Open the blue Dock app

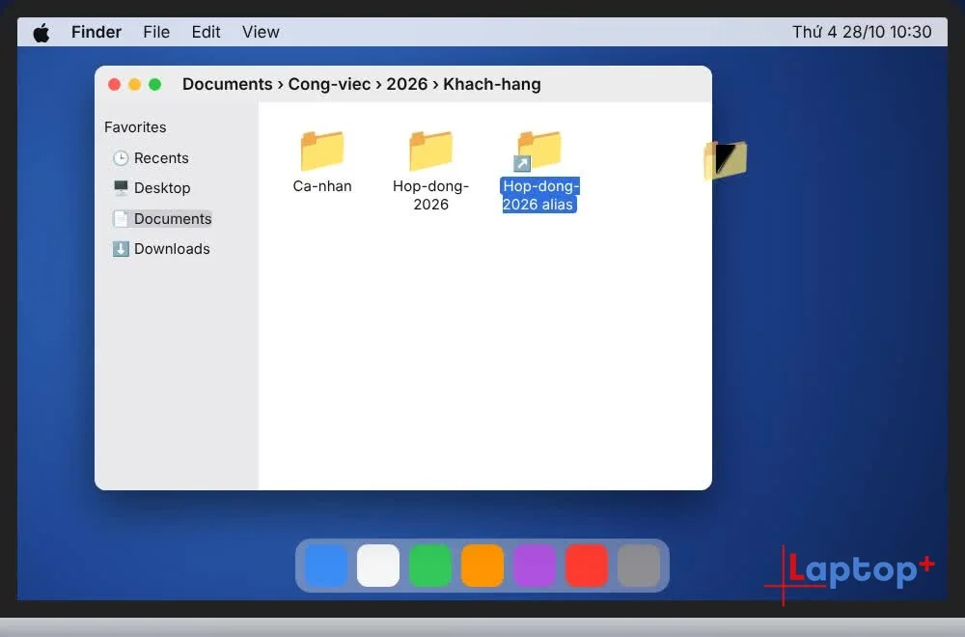325,566
